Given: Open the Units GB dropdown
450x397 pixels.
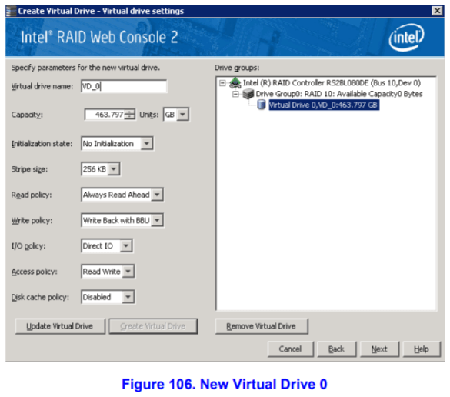Looking at the screenshot, I should 182,115.
